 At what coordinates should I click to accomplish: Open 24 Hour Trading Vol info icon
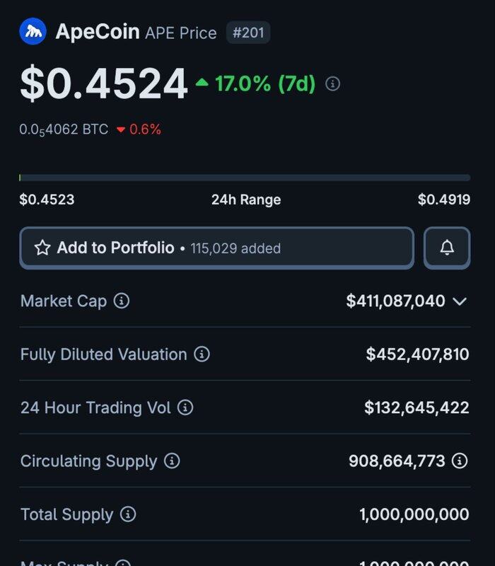(185, 408)
